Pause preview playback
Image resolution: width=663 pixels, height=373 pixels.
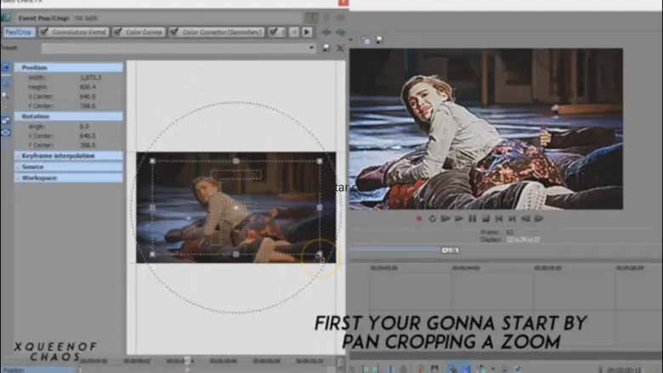(x=472, y=218)
